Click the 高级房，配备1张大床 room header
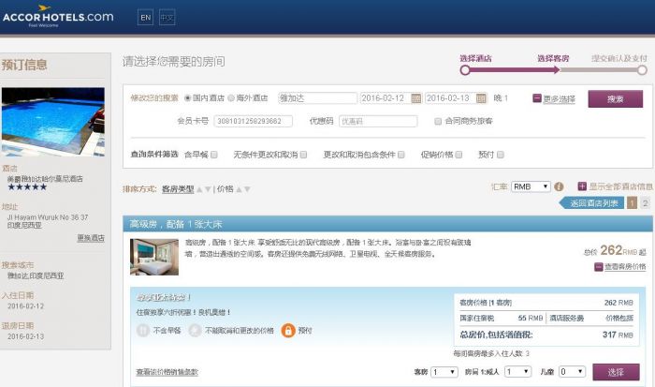 click(387, 224)
